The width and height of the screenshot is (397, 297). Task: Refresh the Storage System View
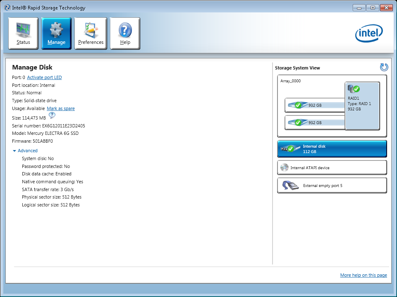click(384, 67)
